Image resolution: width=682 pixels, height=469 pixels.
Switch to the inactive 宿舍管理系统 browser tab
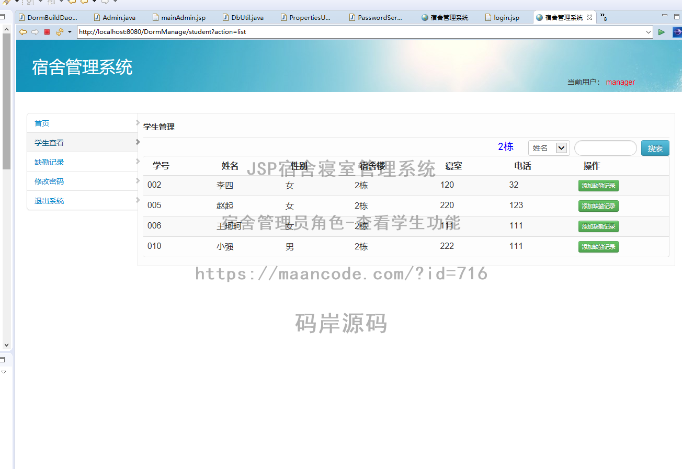click(446, 17)
